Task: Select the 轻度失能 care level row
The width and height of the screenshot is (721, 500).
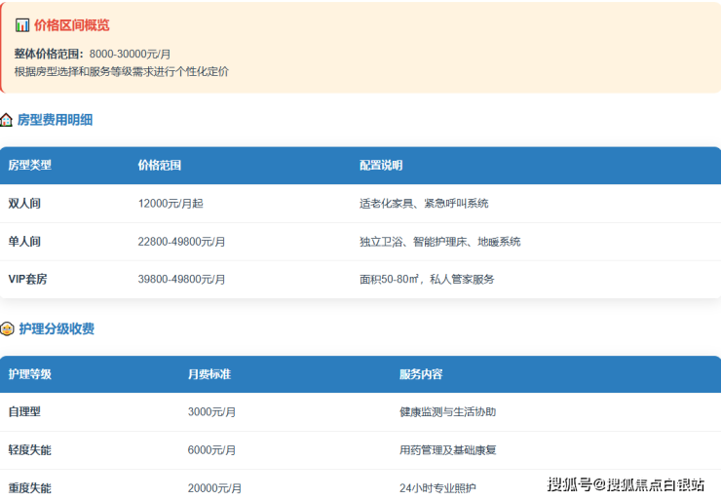Action: pyautogui.click(x=29, y=450)
